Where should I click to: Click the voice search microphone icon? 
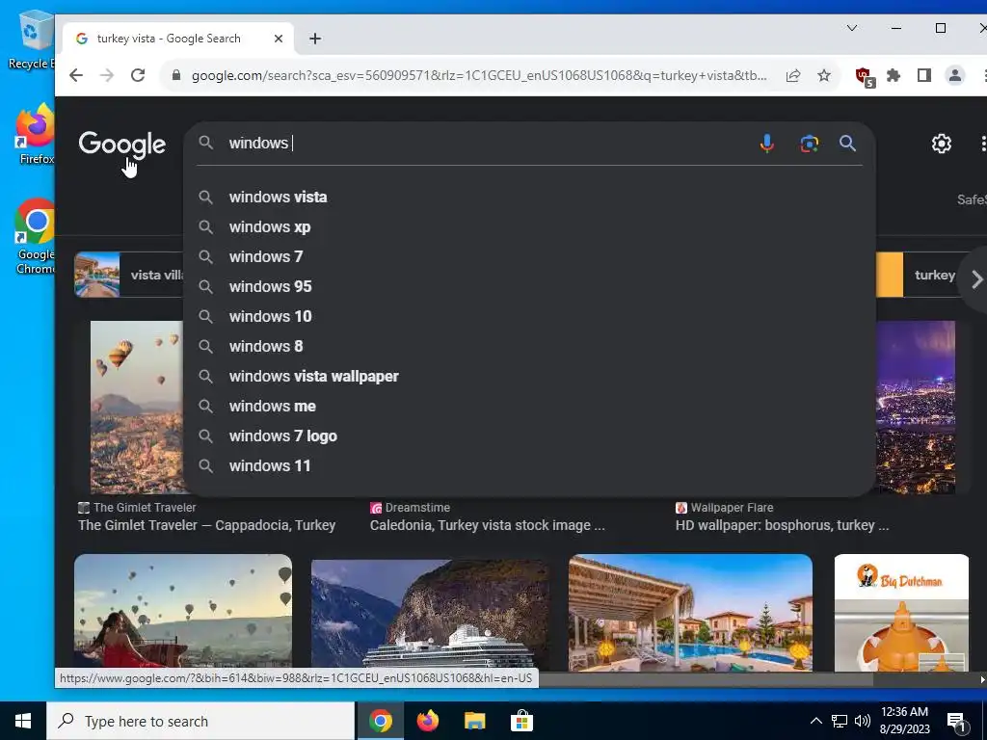(x=766, y=144)
